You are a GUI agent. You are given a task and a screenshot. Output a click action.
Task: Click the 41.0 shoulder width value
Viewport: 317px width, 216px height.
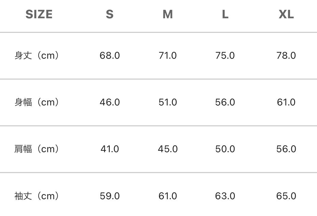point(109,149)
